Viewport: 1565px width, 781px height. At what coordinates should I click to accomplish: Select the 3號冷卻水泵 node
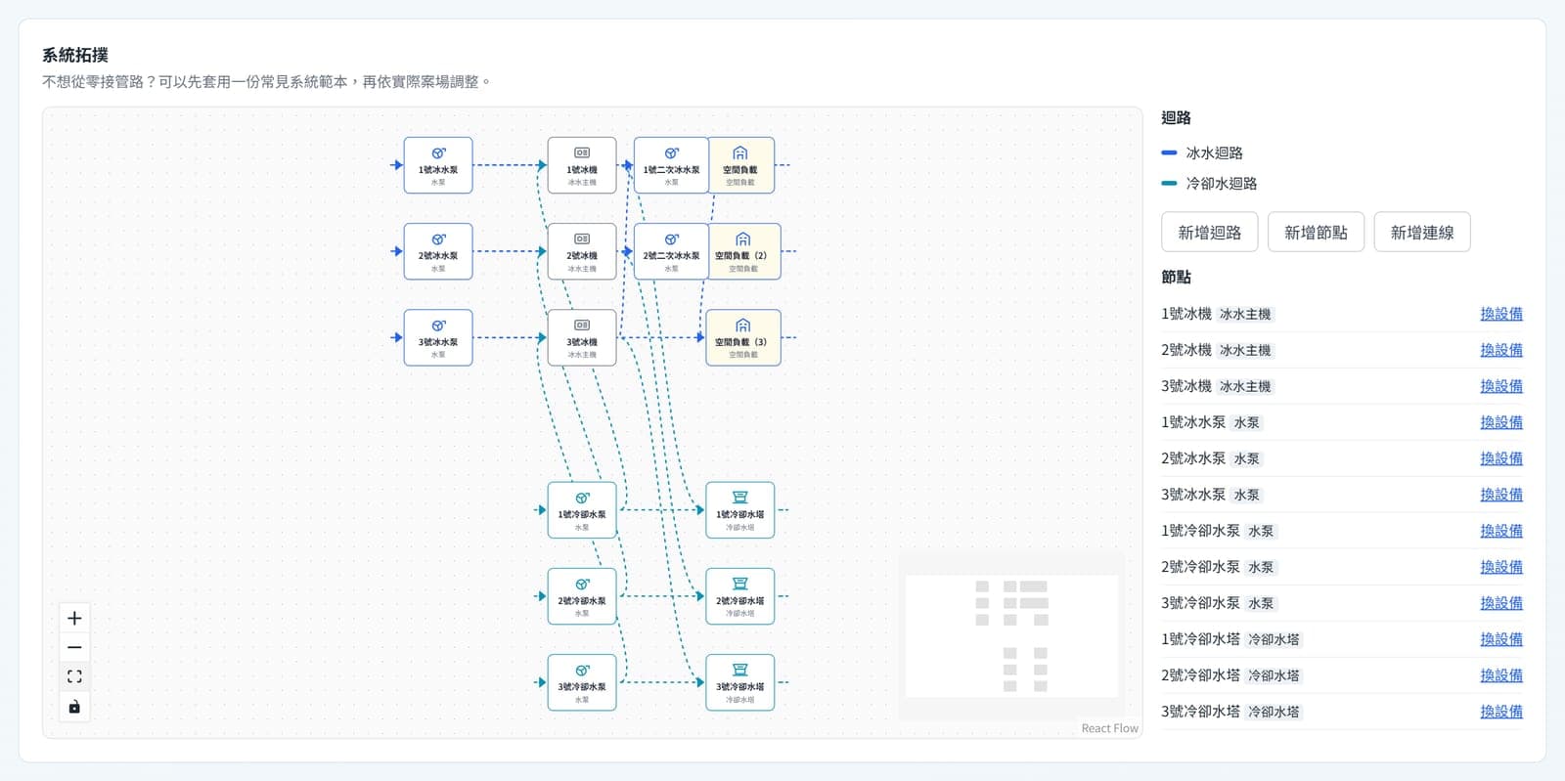(x=582, y=682)
